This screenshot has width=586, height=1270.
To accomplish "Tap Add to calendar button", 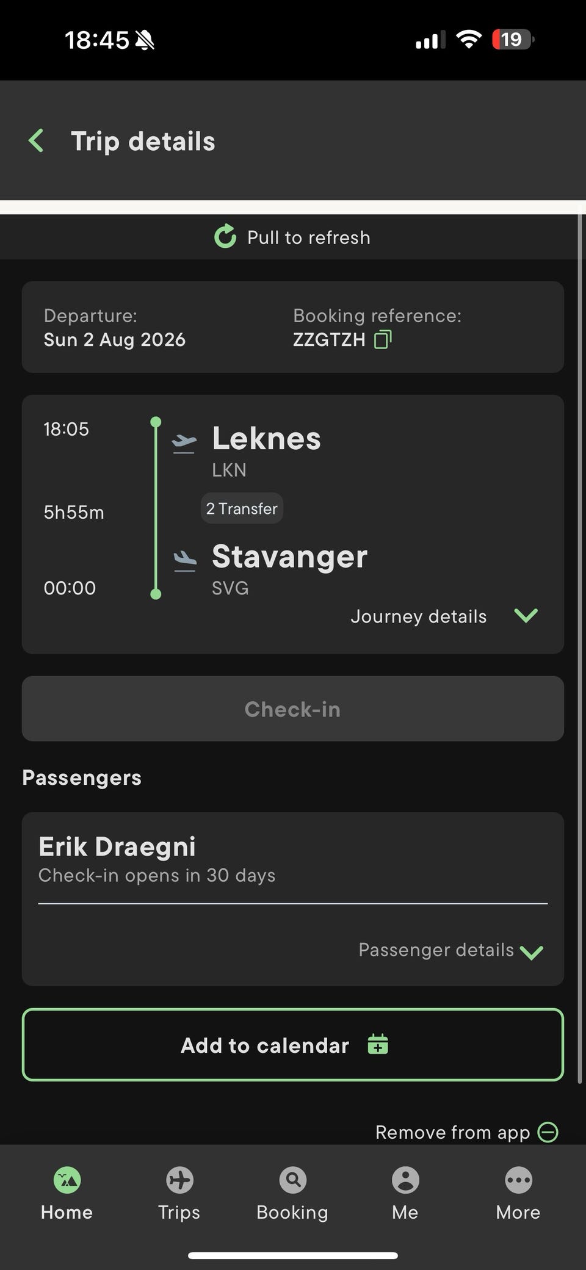I will (x=293, y=1045).
